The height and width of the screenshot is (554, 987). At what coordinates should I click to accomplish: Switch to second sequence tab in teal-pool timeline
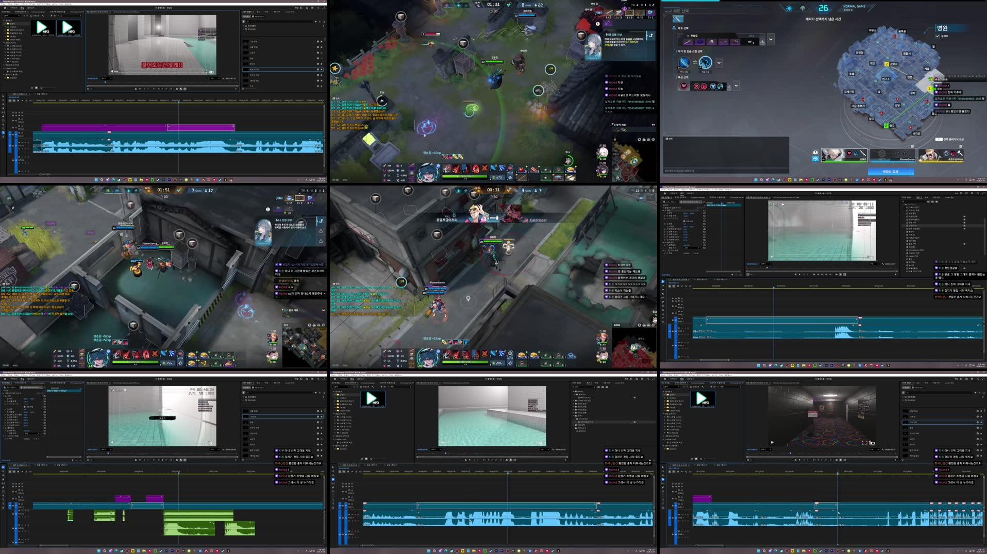371,465
